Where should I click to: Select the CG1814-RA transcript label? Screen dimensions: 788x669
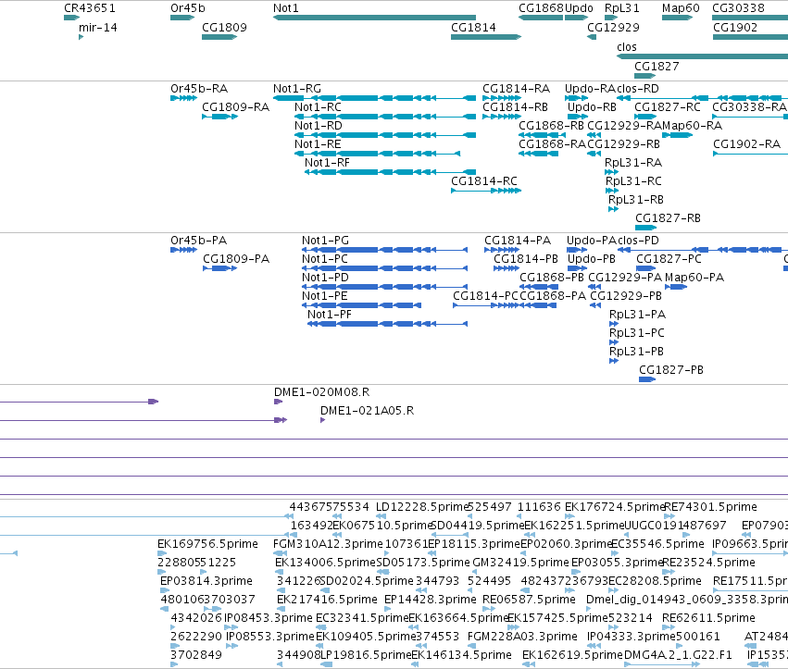516,89
